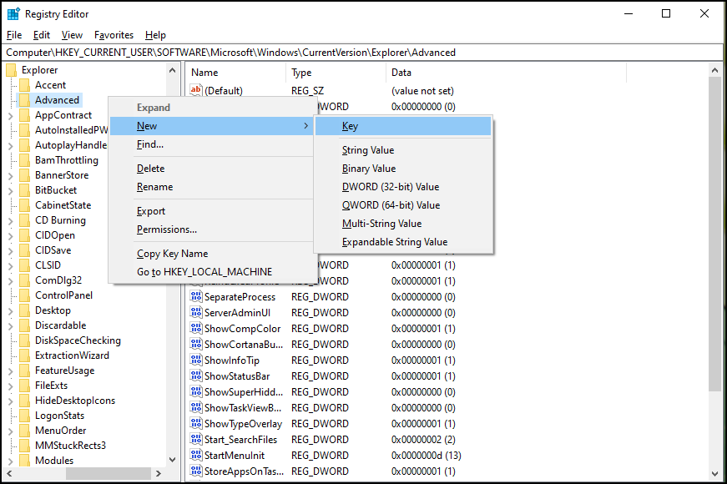
Task: Click the ShowStatusBar DWORD icon
Action: coord(196,376)
